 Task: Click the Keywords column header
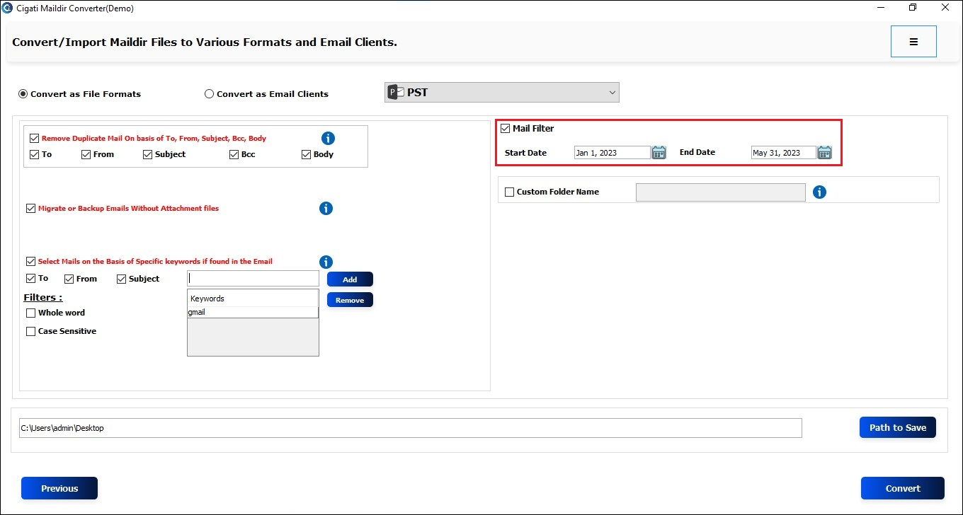click(x=253, y=299)
